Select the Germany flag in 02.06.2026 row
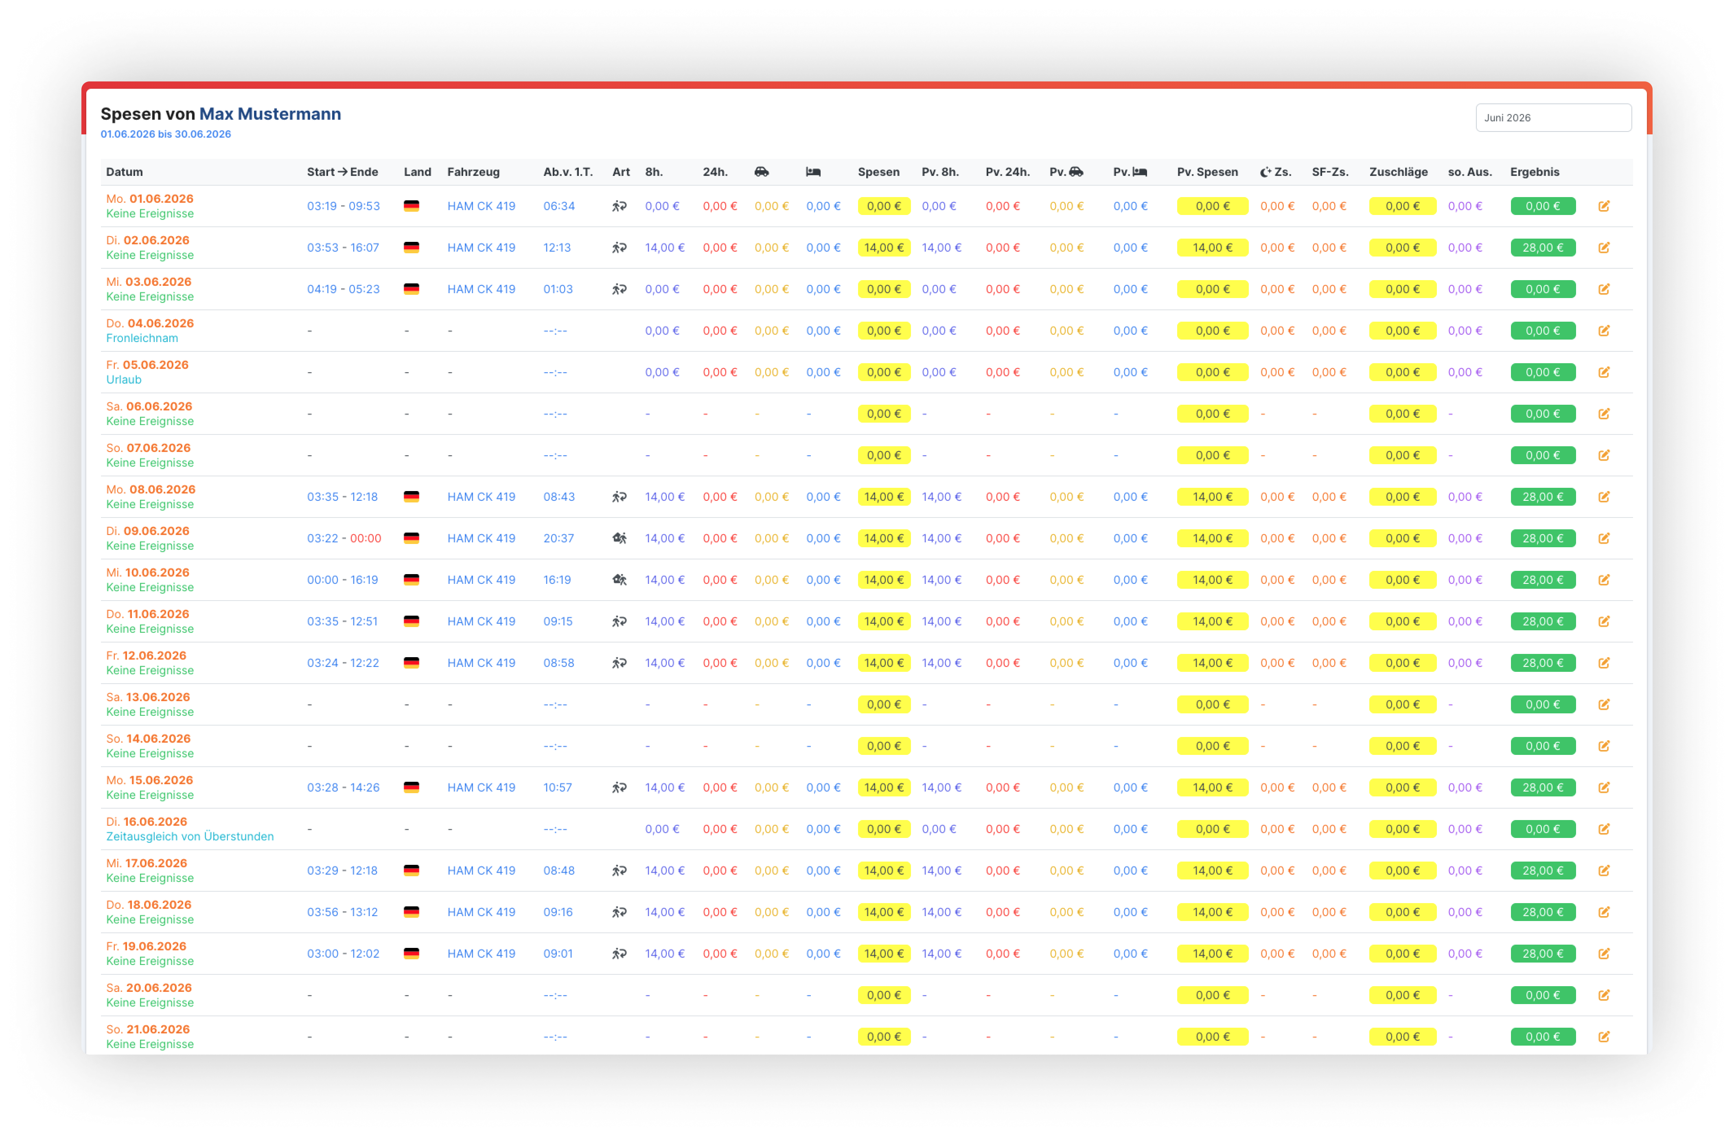This screenshot has height=1136, width=1734. pos(412,248)
